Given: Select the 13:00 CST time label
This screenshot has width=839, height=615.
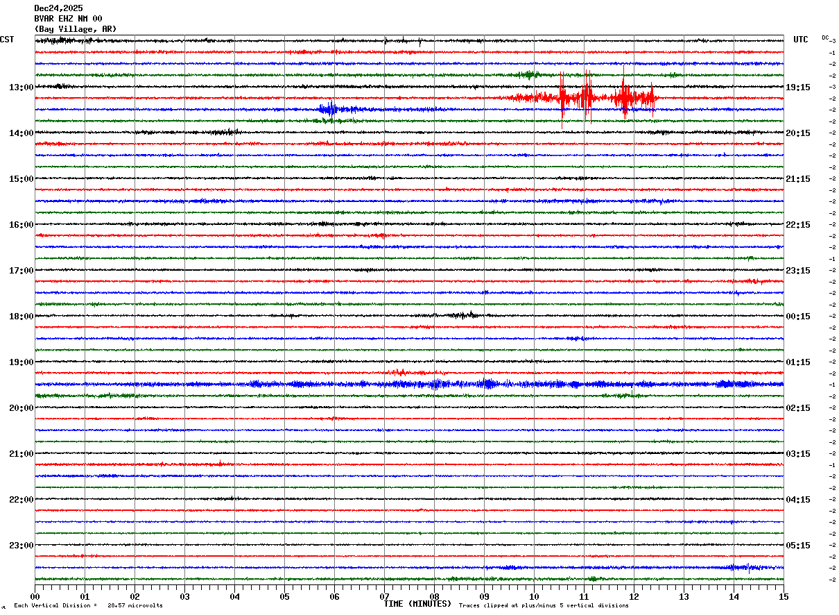Looking at the screenshot, I should click(x=21, y=87).
